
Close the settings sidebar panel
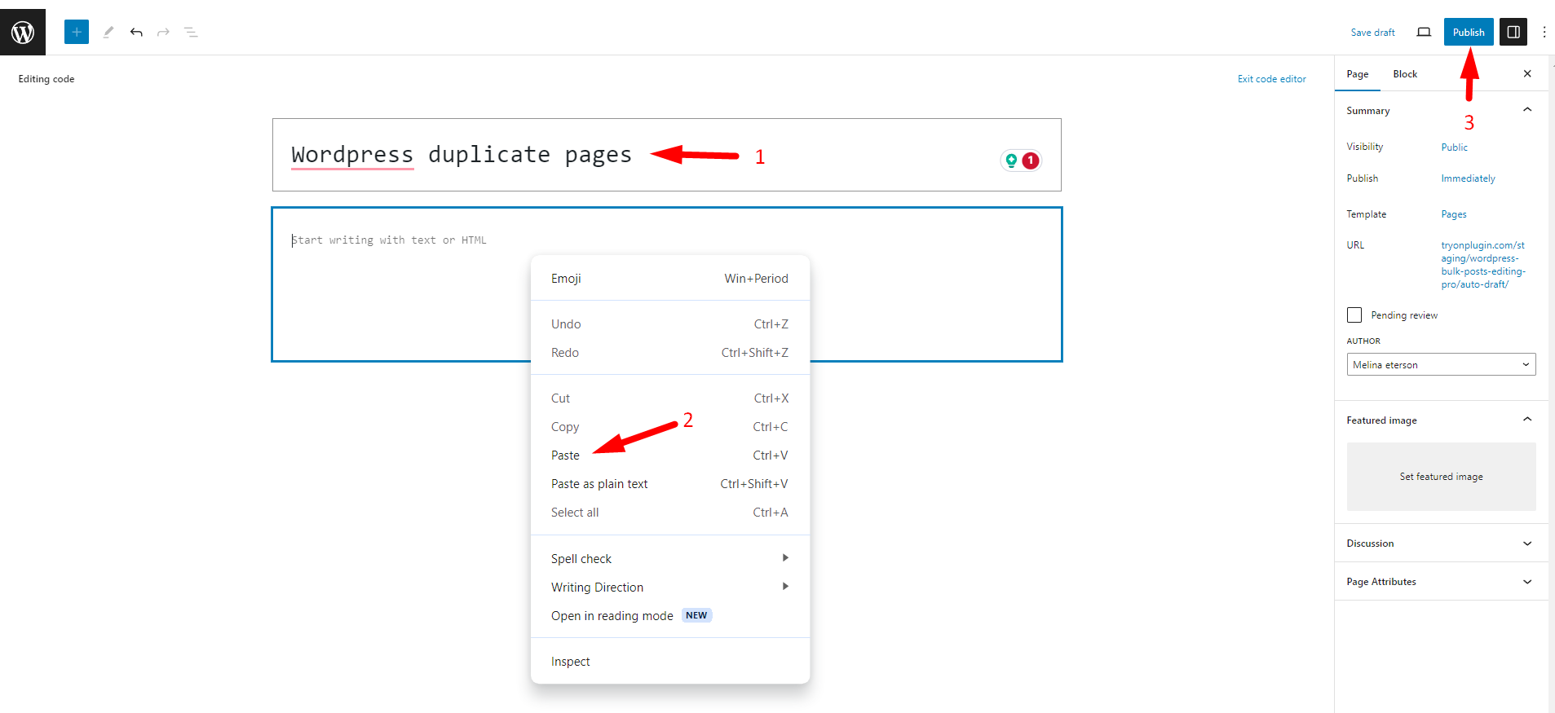point(1527,73)
